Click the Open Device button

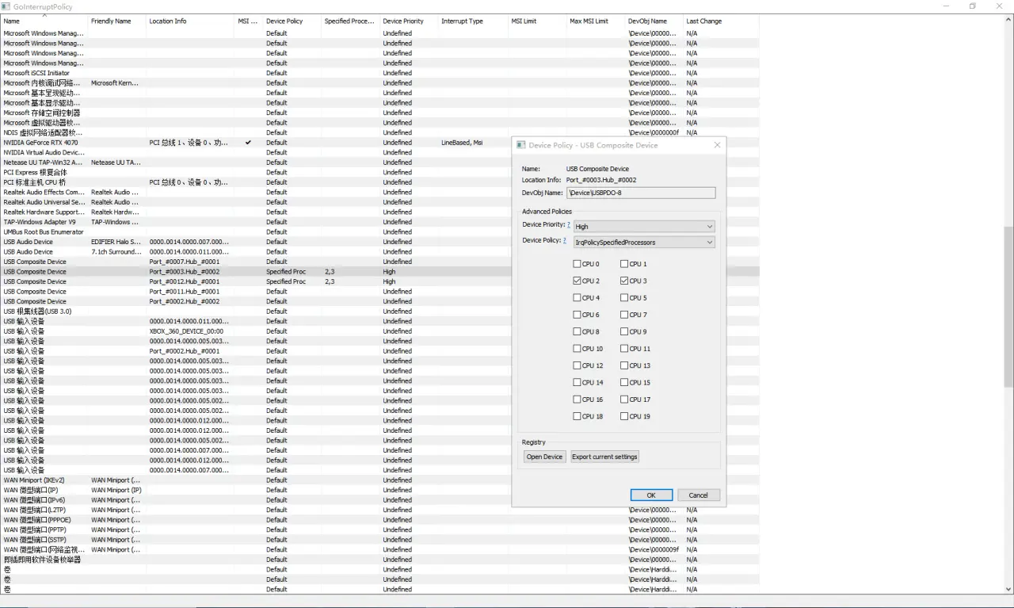click(x=545, y=457)
